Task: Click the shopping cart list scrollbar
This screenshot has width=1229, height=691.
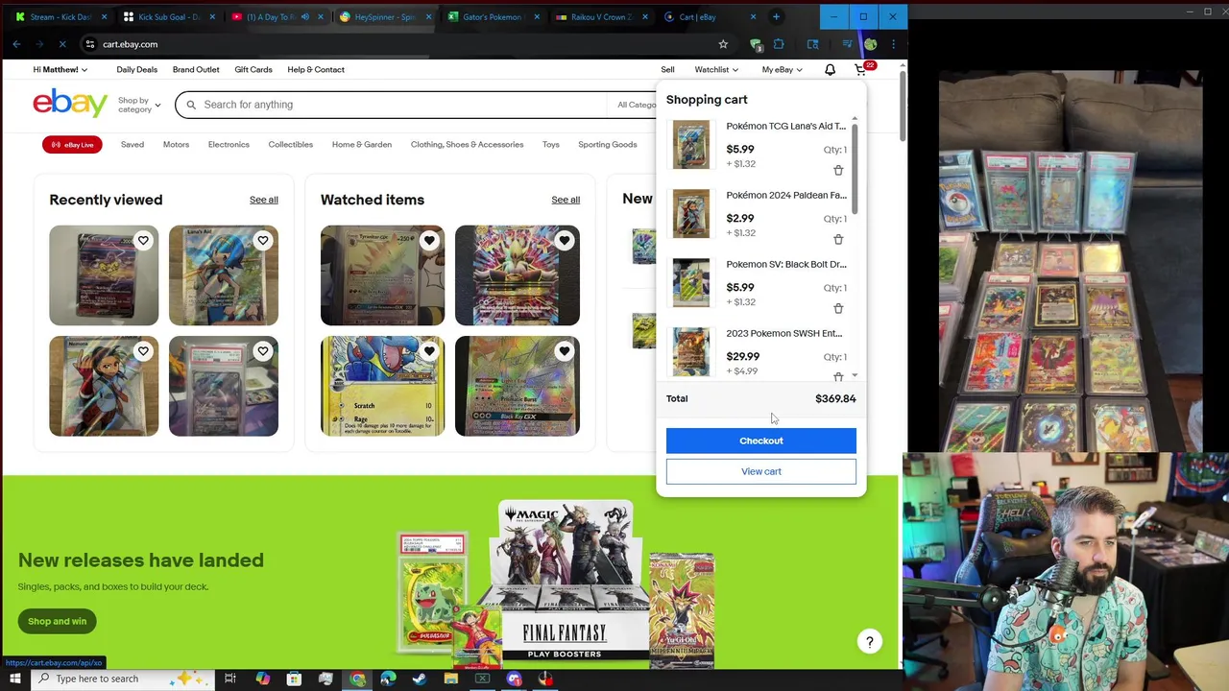Action: click(x=855, y=169)
